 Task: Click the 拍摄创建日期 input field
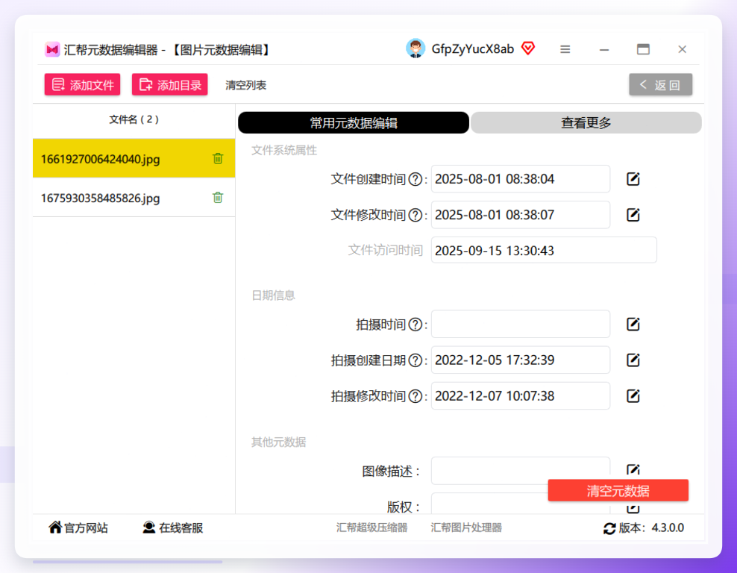tap(521, 360)
